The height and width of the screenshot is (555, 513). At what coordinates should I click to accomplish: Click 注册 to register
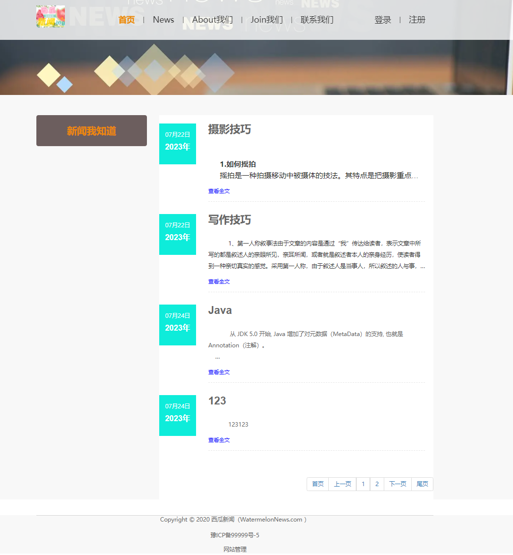(417, 20)
